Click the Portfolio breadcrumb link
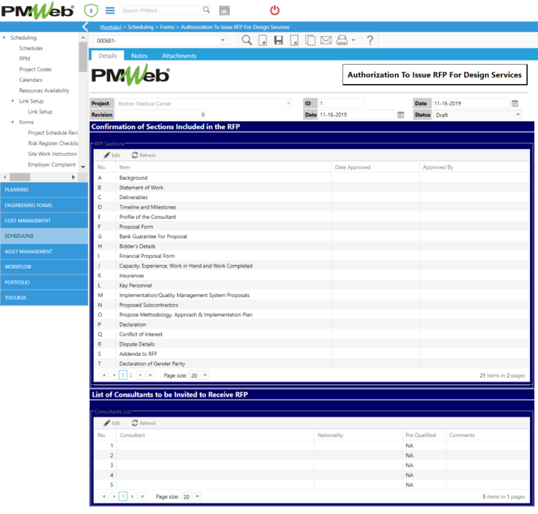The width and height of the screenshot is (538, 514). tap(110, 27)
